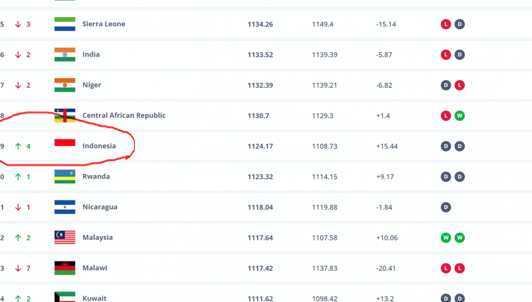Click the Nicaragua flag icon
The height and width of the screenshot is (302, 532).
(x=65, y=207)
